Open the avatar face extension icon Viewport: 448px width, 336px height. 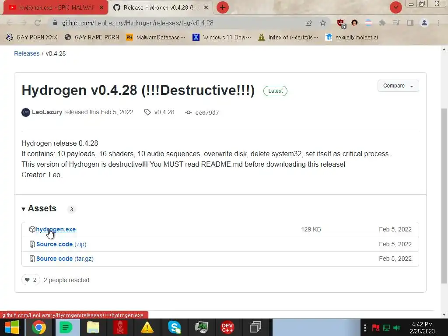pyautogui.click(x=354, y=23)
